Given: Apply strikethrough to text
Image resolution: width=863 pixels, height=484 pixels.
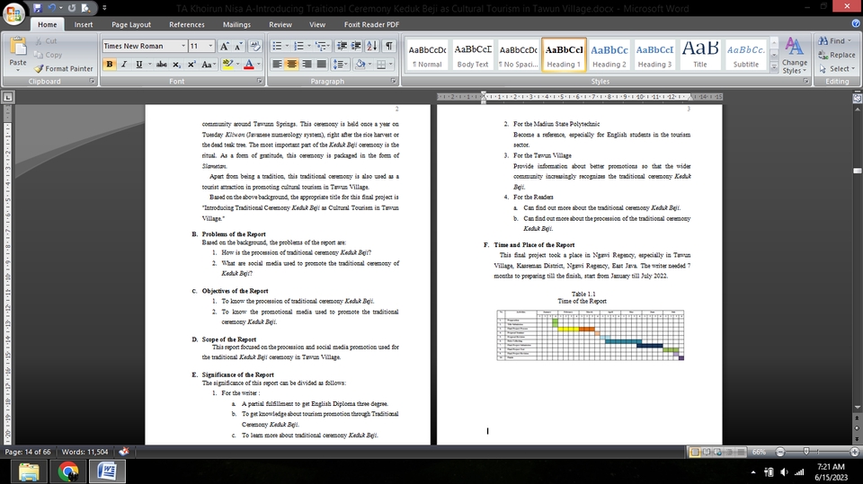Looking at the screenshot, I should click(161, 65).
